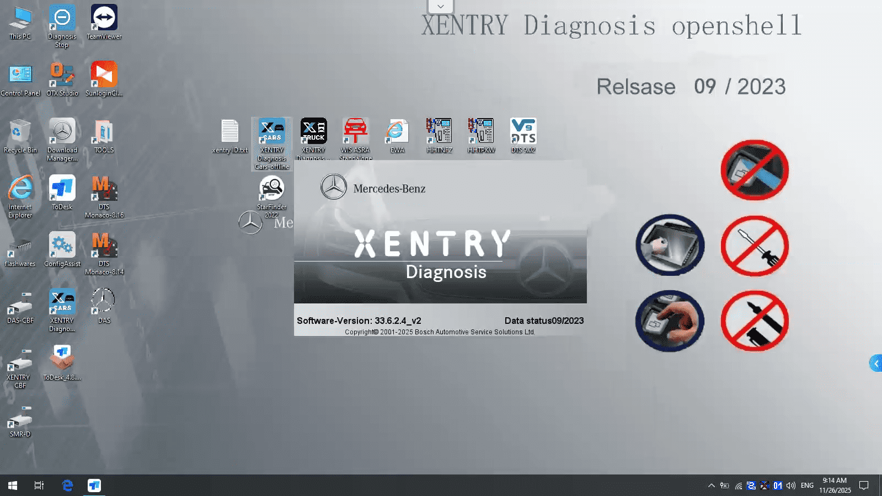This screenshot has width=882, height=496.
Task: Switch ENG input language indicator
Action: [807, 486]
